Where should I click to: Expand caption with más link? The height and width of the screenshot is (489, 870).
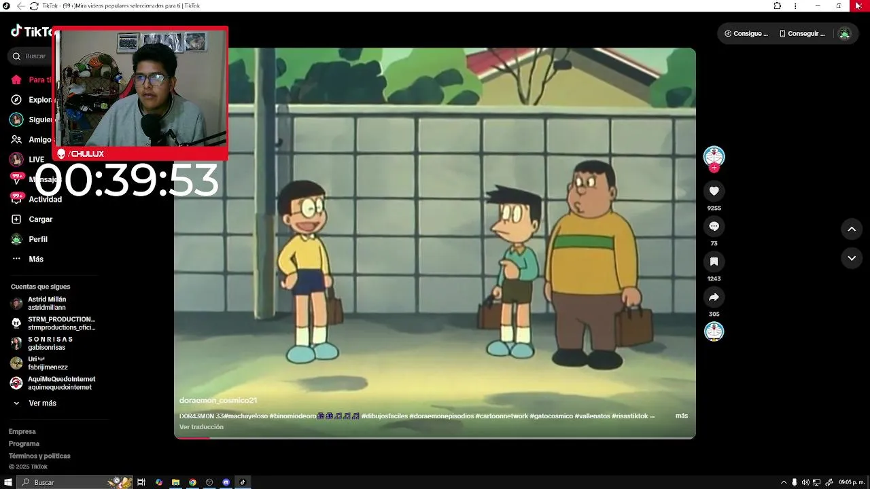coord(681,416)
